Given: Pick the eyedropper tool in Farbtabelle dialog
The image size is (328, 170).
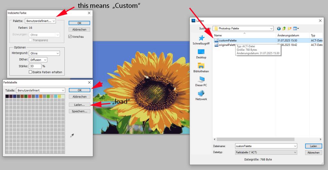Looking at the screenshot, I should pyautogui.click(x=72, y=136).
